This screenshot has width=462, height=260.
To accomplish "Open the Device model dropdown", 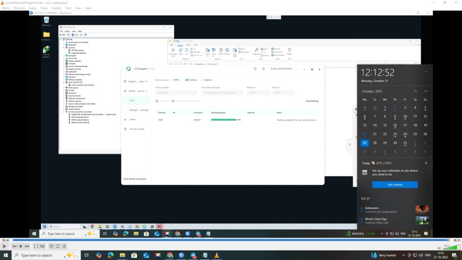I will pos(176,93).
